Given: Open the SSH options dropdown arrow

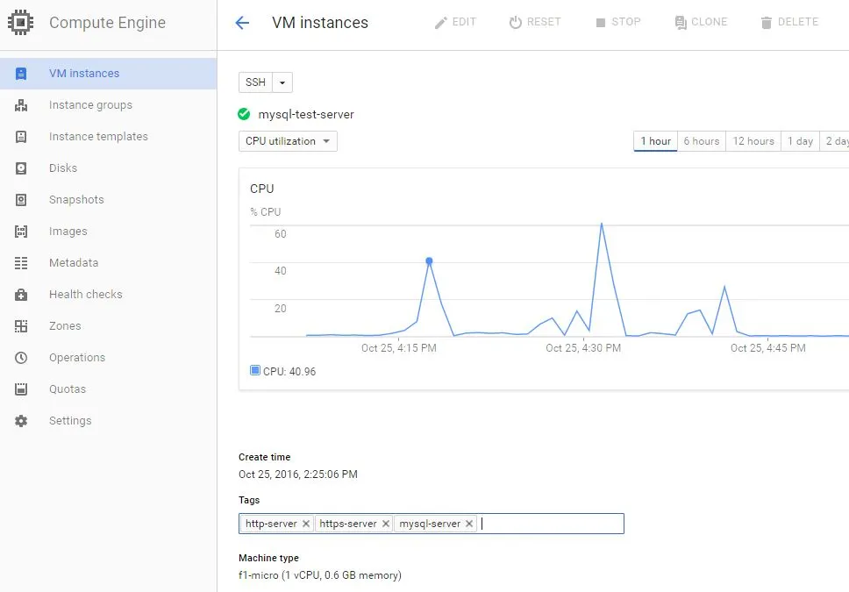Looking at the screenshot, I should tap(282, 82).
